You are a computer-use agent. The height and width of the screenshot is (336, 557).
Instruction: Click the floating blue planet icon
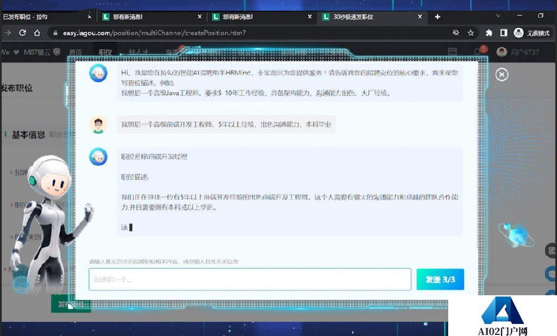(x=516, y=234)
